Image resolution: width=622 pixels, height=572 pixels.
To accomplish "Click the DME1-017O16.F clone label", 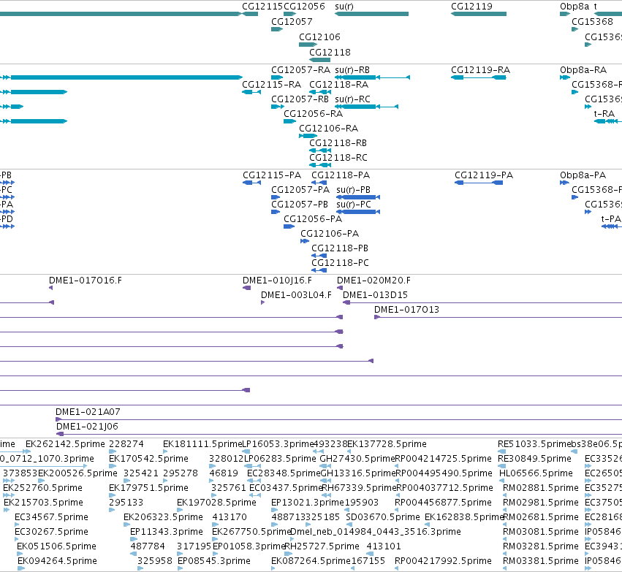I will [86, 281].
